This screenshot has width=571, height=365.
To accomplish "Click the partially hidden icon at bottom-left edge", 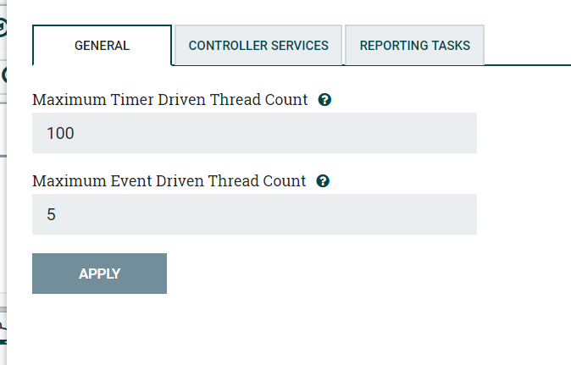I will coord(3,326).
